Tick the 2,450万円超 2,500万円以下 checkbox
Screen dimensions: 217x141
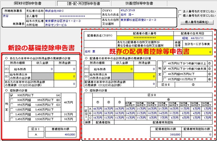point(12,119)
